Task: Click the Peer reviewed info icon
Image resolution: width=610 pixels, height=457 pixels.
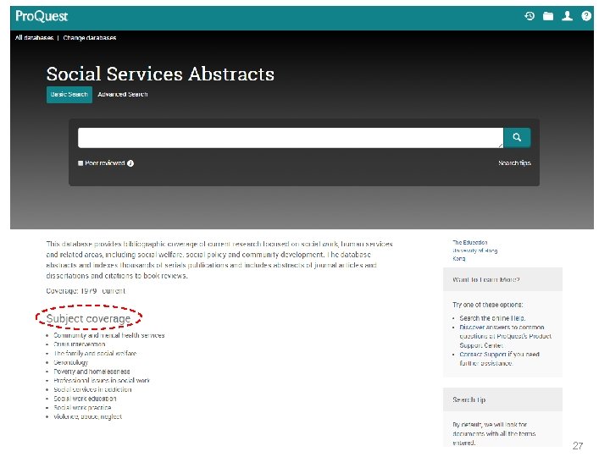Action: pyautogui.click(x=130, y=163)
